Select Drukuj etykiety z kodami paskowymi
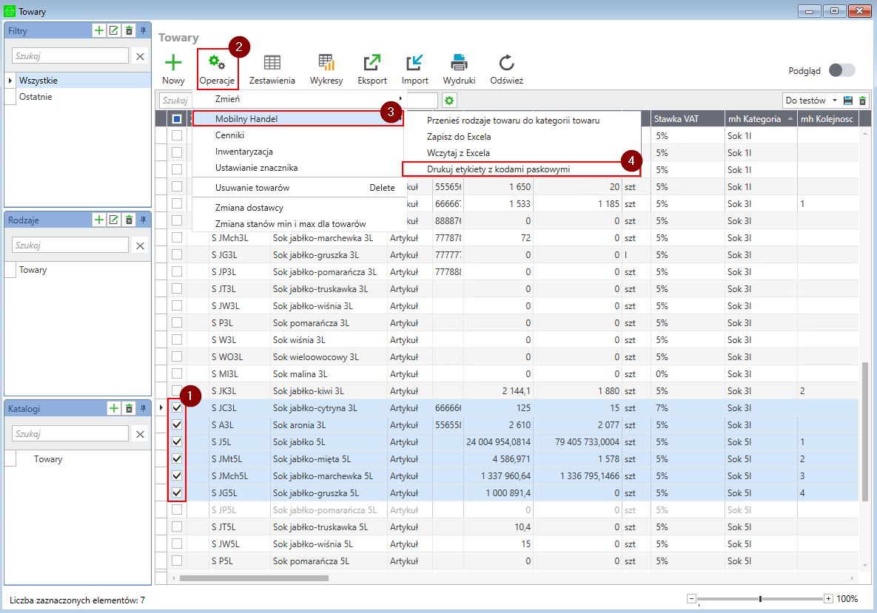The height and width of the screenshot is (613, 877). pos(498,169)
